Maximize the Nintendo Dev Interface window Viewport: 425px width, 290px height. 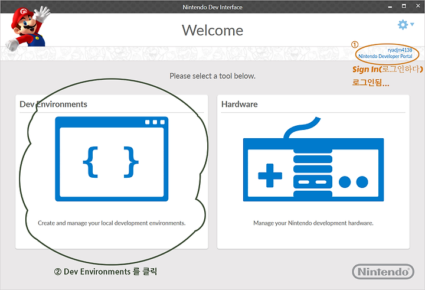pos(404,6)
